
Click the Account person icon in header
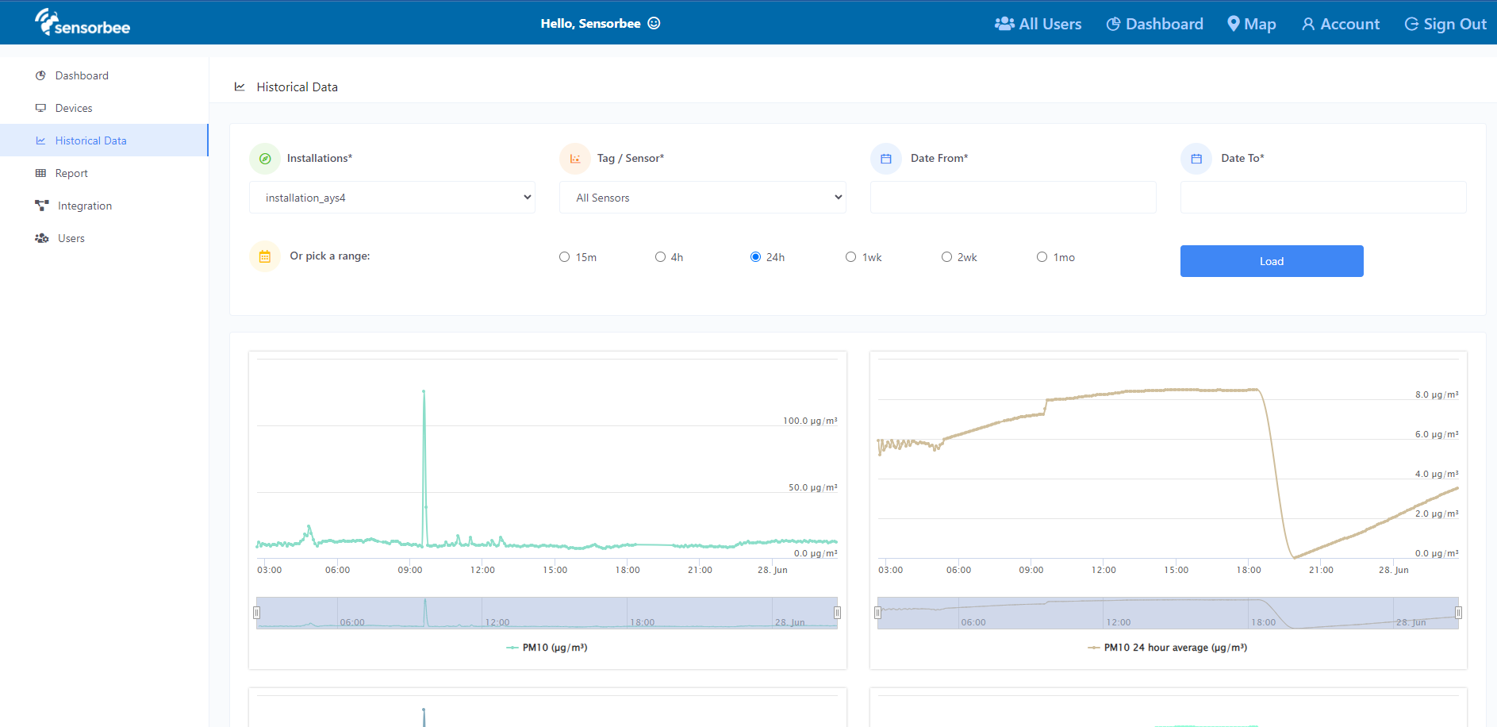click(x=1308, y=25)
